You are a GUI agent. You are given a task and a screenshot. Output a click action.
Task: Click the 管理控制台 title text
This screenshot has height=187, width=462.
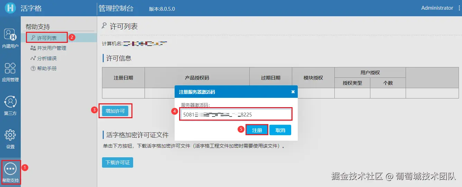click(115, 8)
